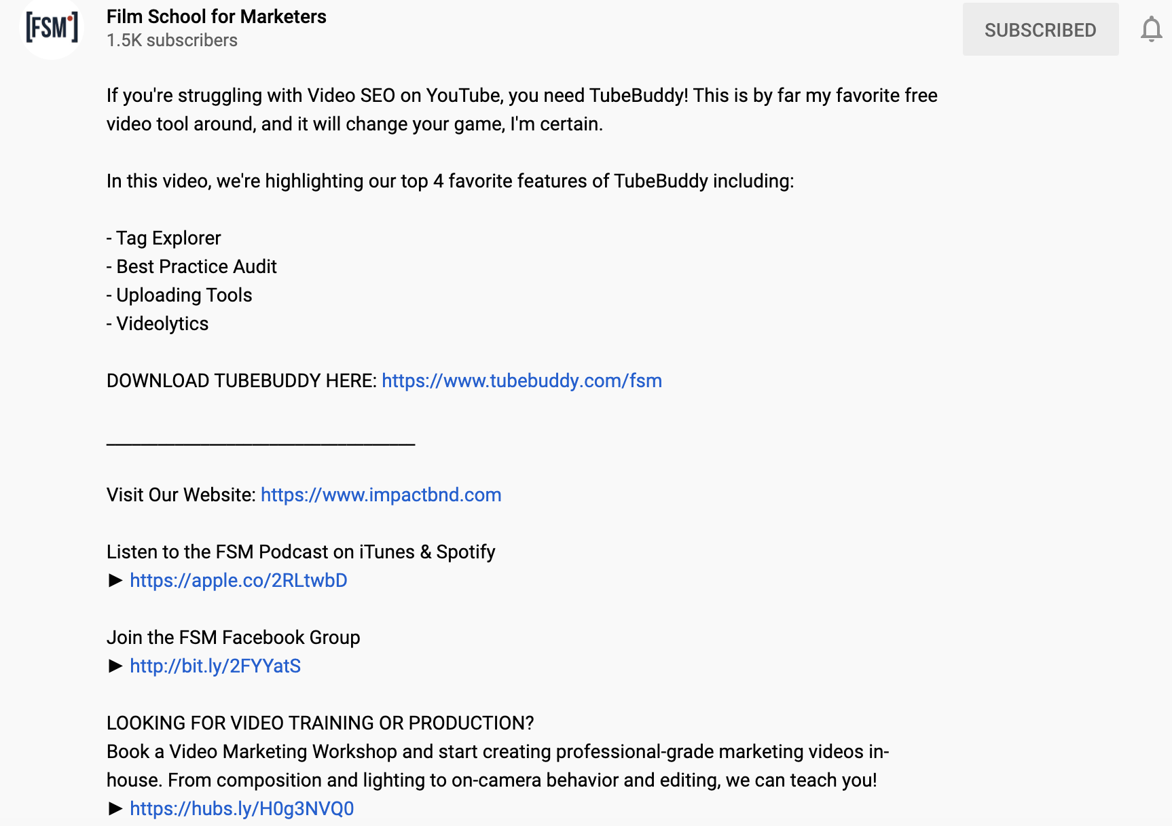This screenshot has width=1172, height=826.
Task: Open the tubebuddy.com/fsm download link
Action: [x=521, y=380]
